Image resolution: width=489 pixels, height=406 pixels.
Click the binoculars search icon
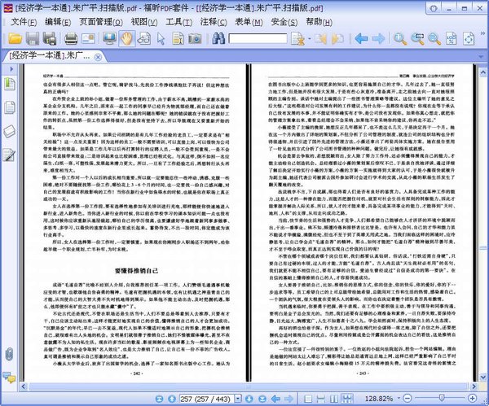(x=218, y=38)
